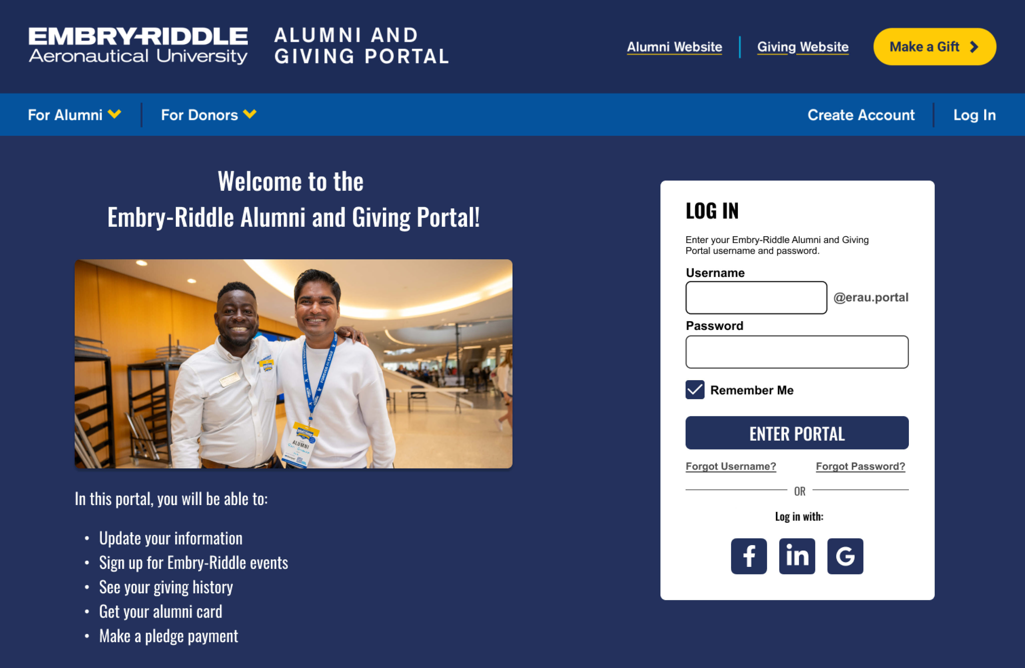Log in with the Facebook icon
1025x668 pixels.
click(748, 556)
